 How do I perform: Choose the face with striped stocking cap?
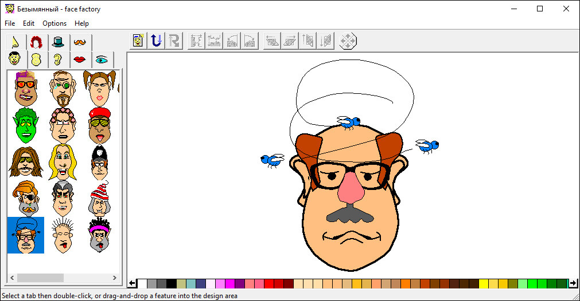pos(99,199)
